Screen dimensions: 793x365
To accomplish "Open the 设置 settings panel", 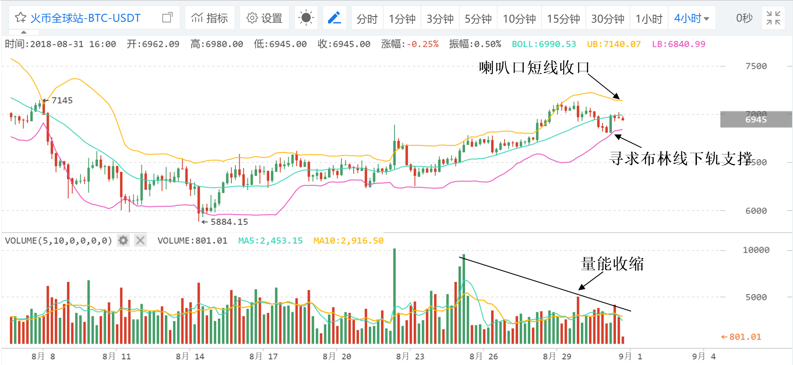I will point(264,18).
